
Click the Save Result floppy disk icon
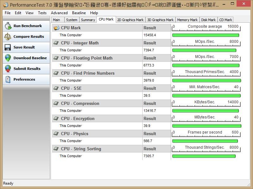[8, 48]
